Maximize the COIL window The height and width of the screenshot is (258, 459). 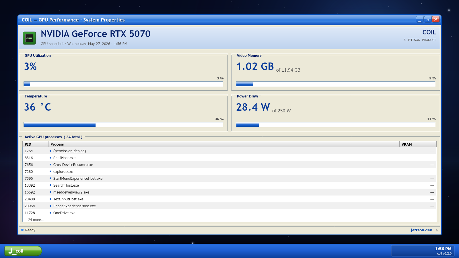pyautogui.click(x=428, y=19)
